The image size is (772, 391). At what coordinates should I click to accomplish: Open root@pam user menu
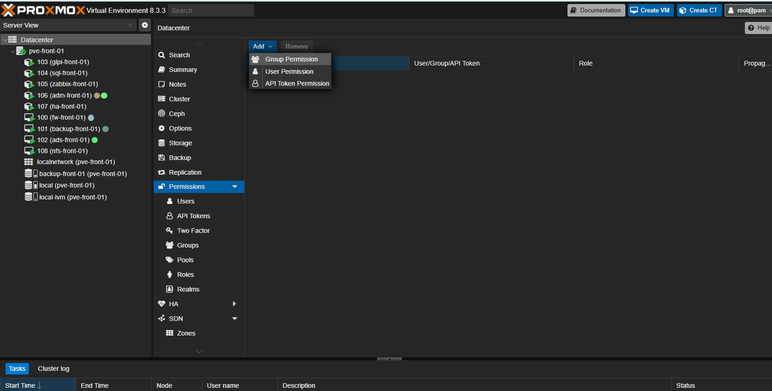click(749, 11)
